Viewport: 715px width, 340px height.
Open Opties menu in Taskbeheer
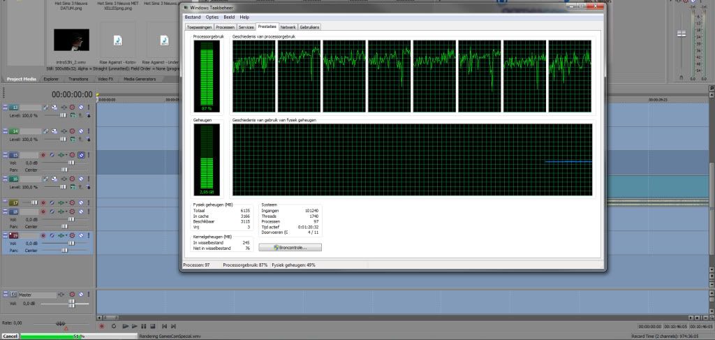[x=212, y=17]
